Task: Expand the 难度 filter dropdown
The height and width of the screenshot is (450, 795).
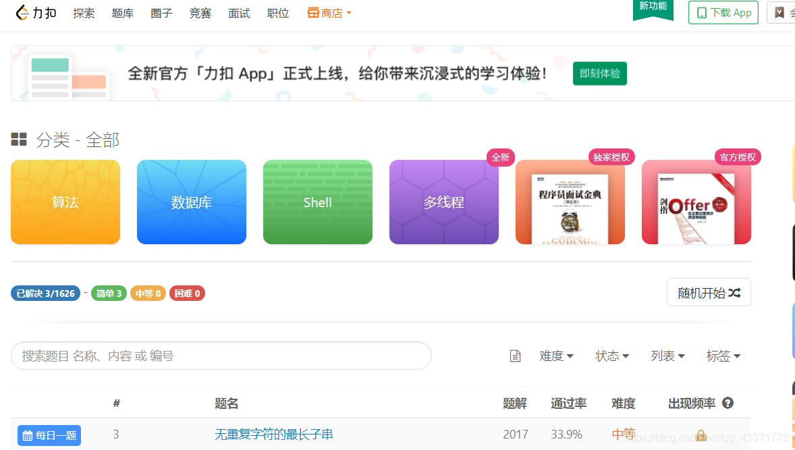Action: (x=556, y=356)
